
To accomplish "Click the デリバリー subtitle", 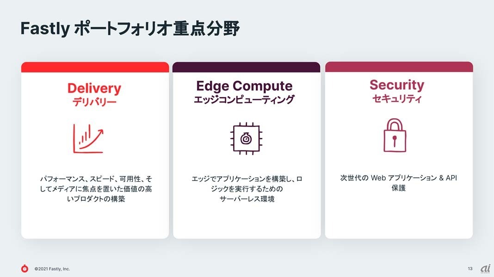I will coord(94,102).
